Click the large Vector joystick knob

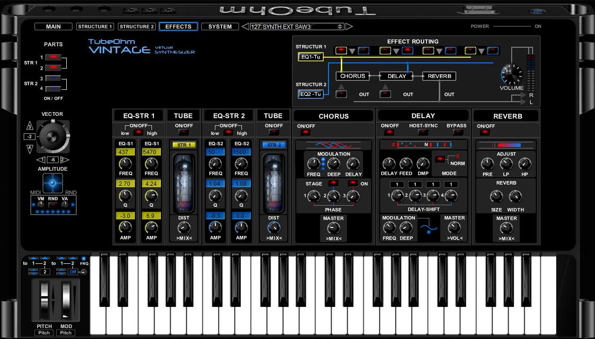(x=52, y=137)
